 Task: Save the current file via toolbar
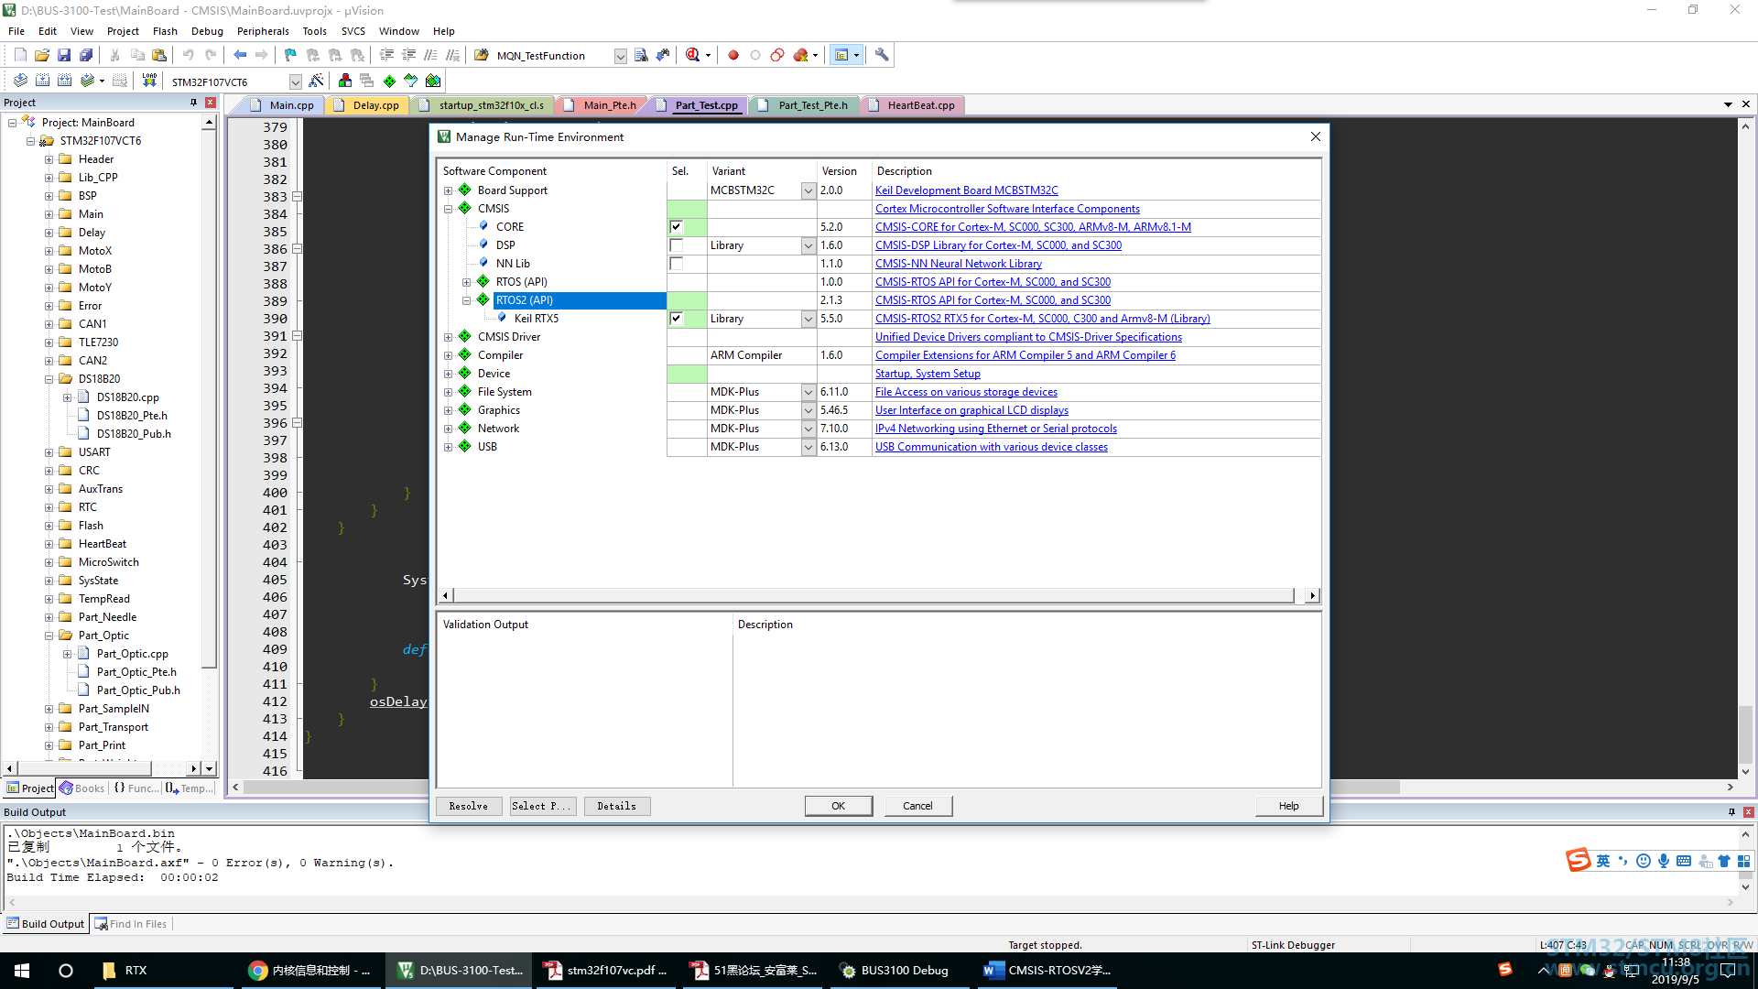(64, 55)
